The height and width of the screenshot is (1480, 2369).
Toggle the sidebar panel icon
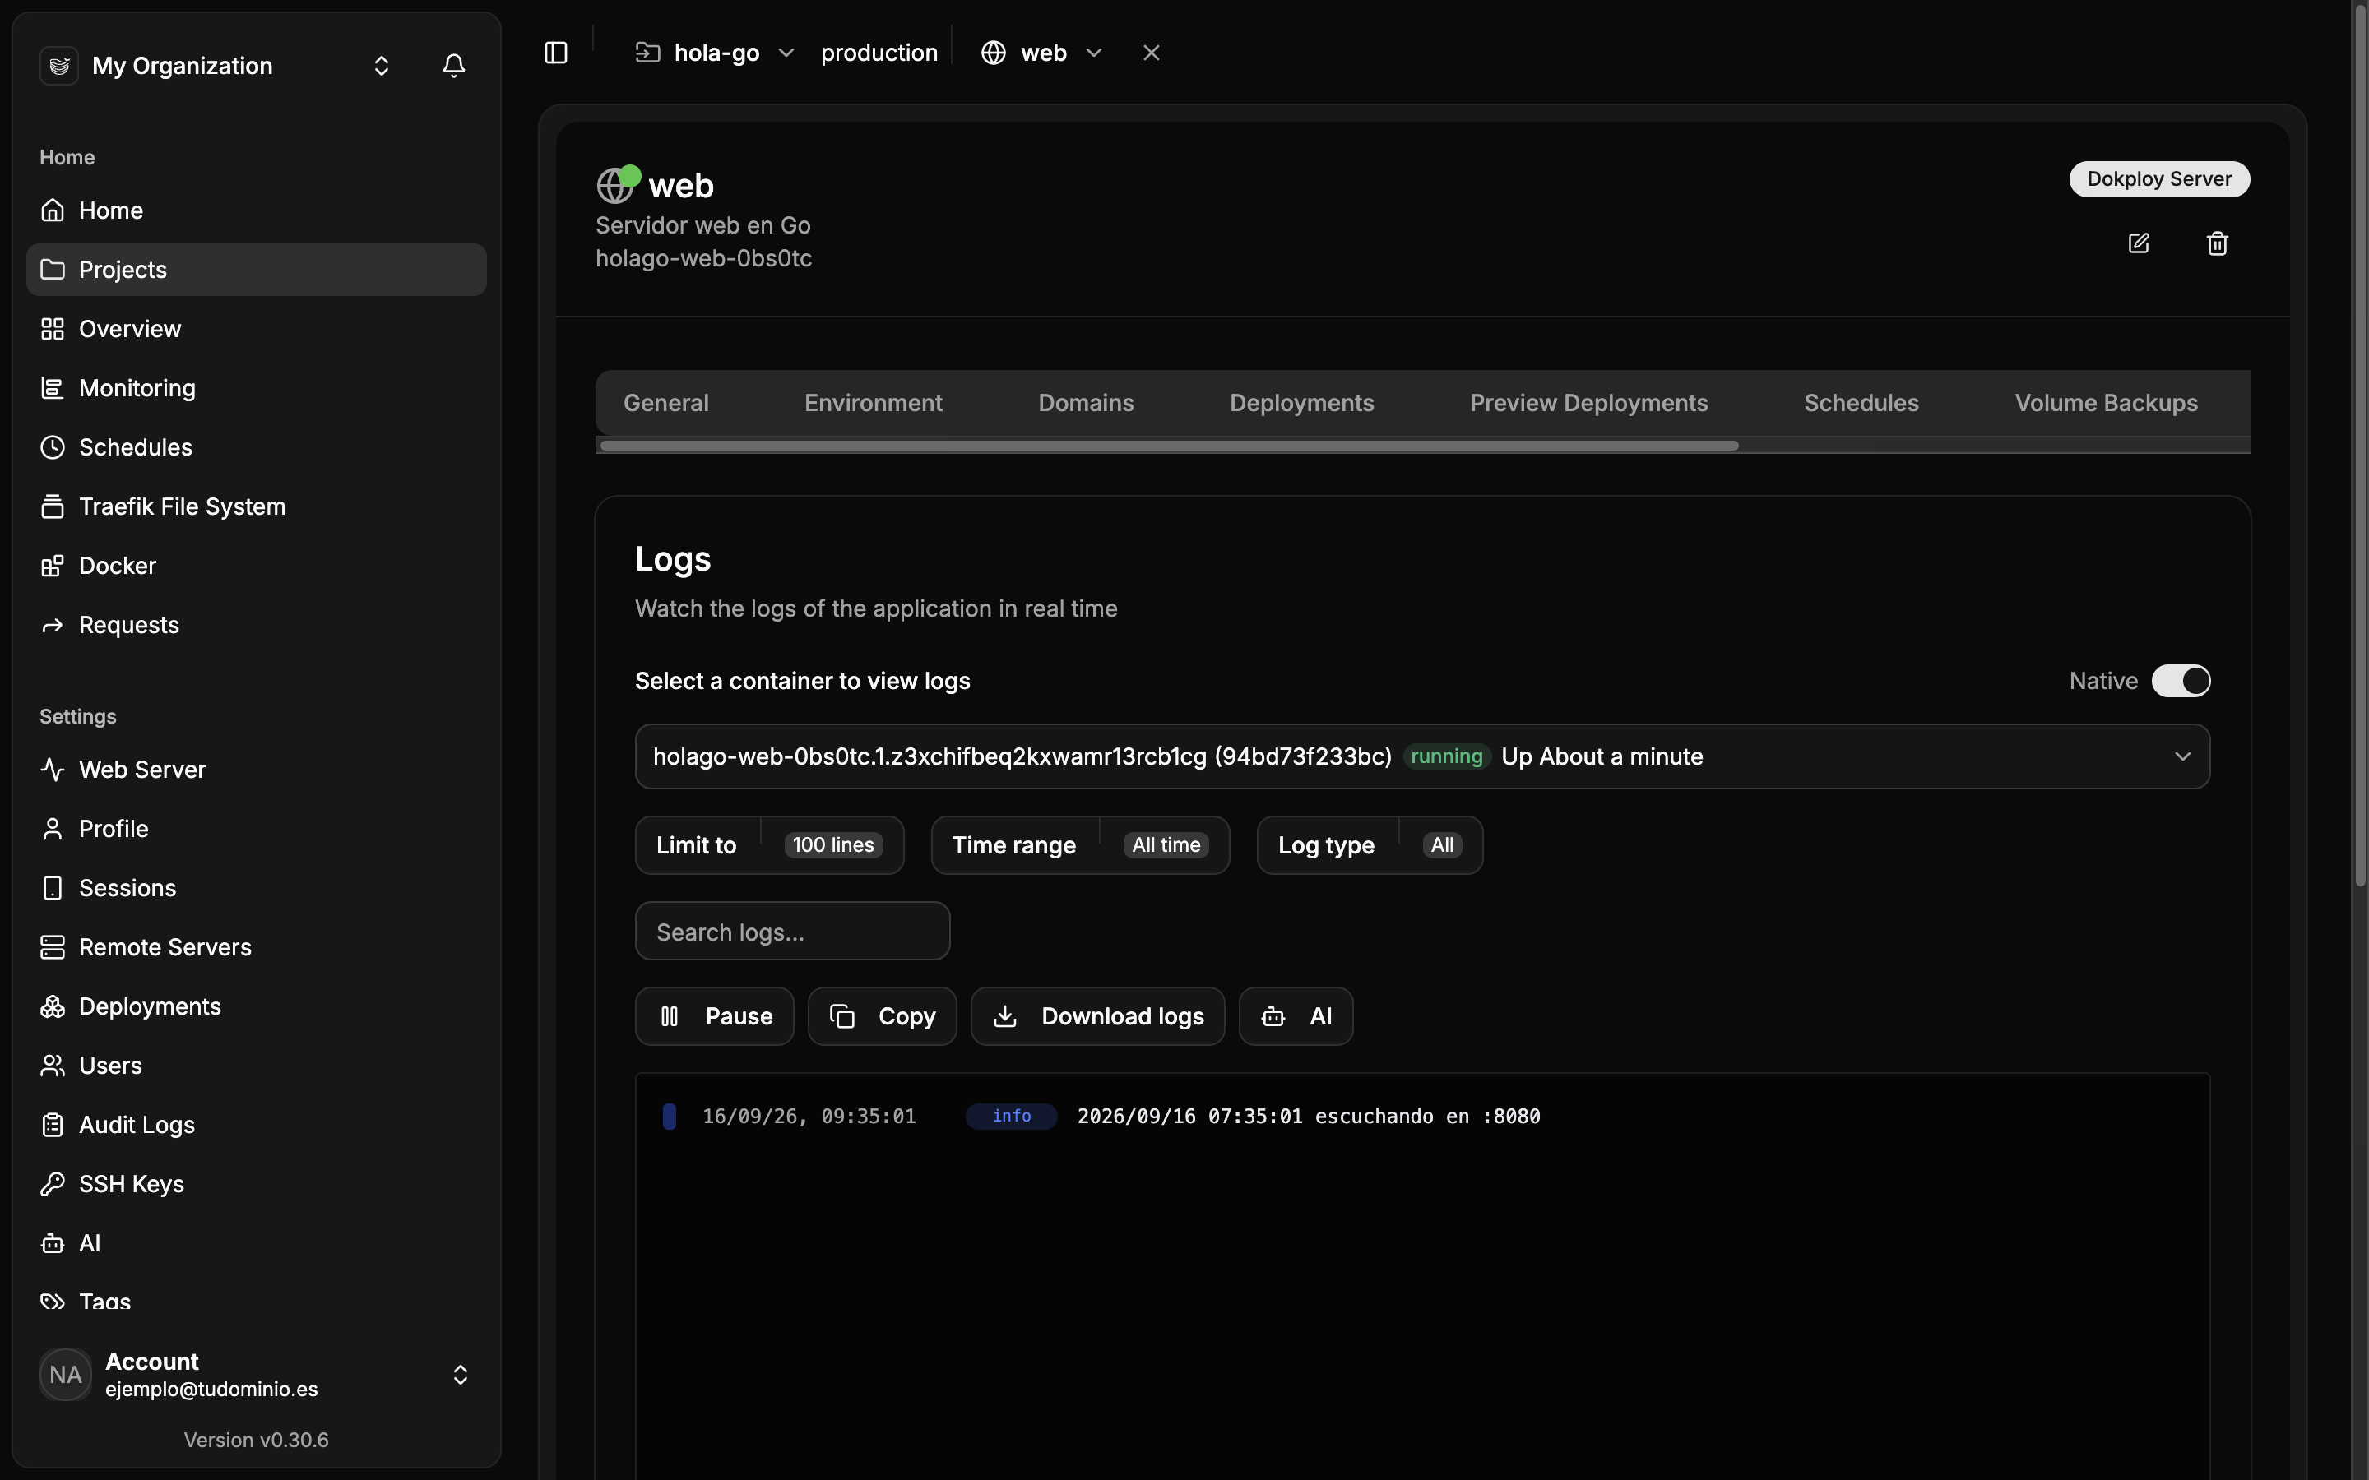tap(555, 53)
